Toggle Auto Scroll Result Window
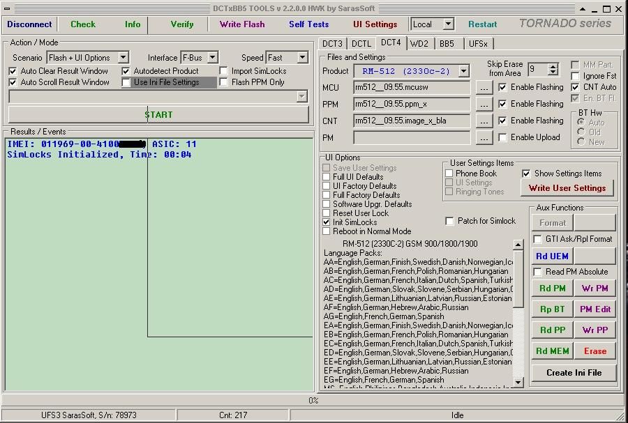This screenshot has width=628, height=423. point(13,82)
